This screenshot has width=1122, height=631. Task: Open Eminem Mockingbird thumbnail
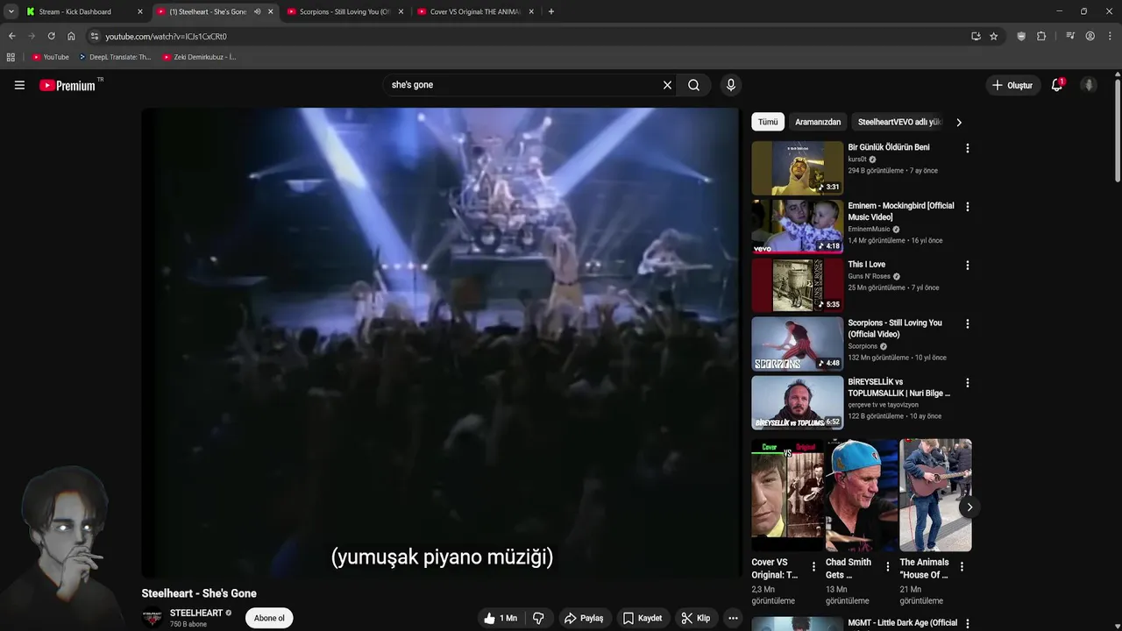click(798, 226)
